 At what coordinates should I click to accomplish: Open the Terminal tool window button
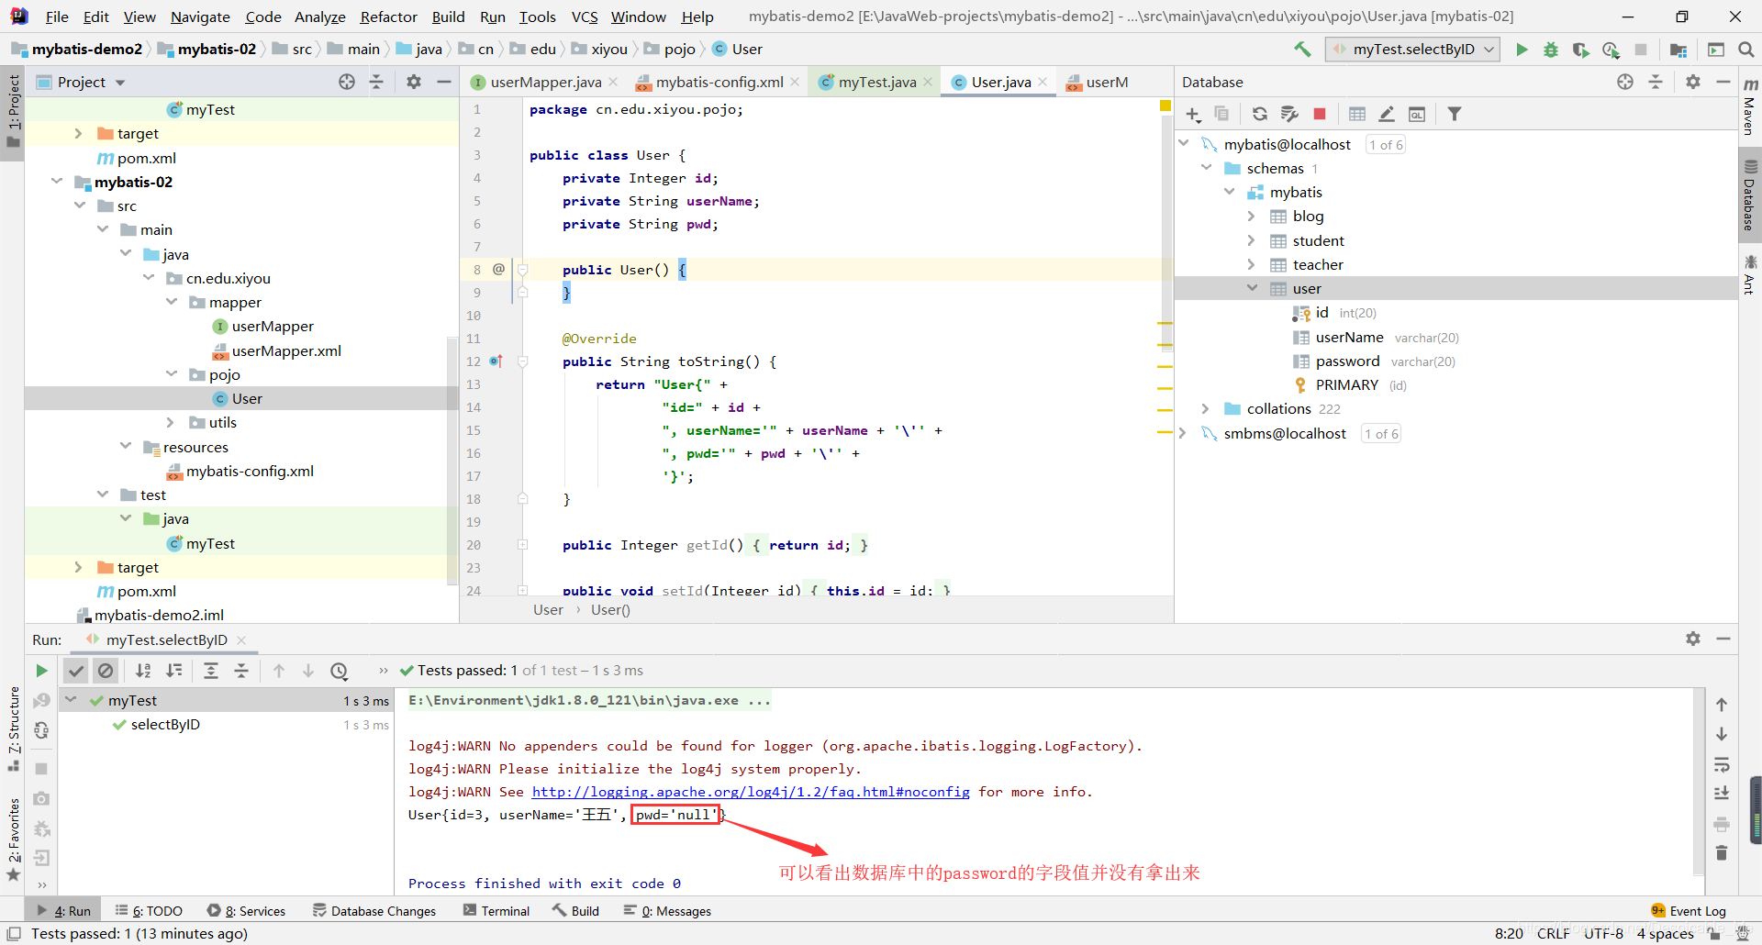click(x=496, y=911)
